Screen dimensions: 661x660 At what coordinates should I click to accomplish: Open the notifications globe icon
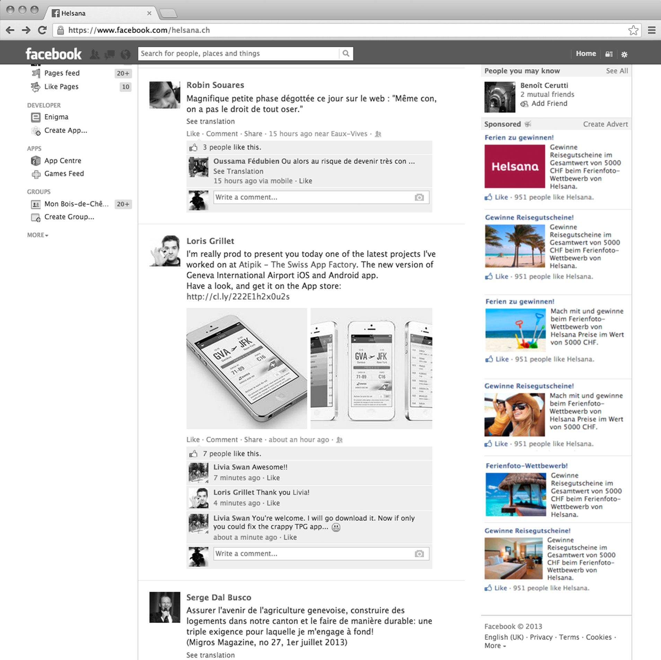click(x=125, y=54)
